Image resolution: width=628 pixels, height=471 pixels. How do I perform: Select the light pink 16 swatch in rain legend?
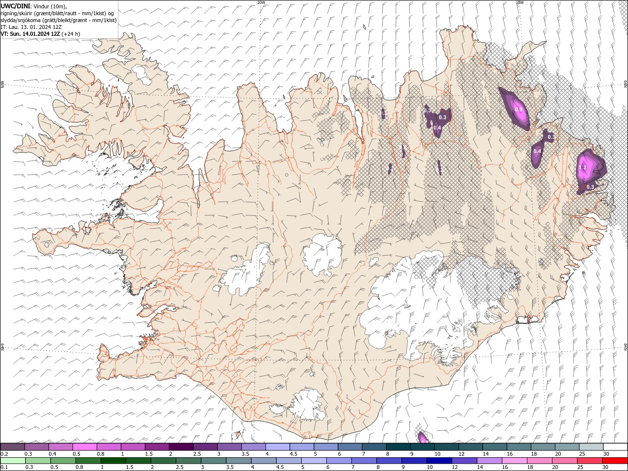(x=514, y=461)
